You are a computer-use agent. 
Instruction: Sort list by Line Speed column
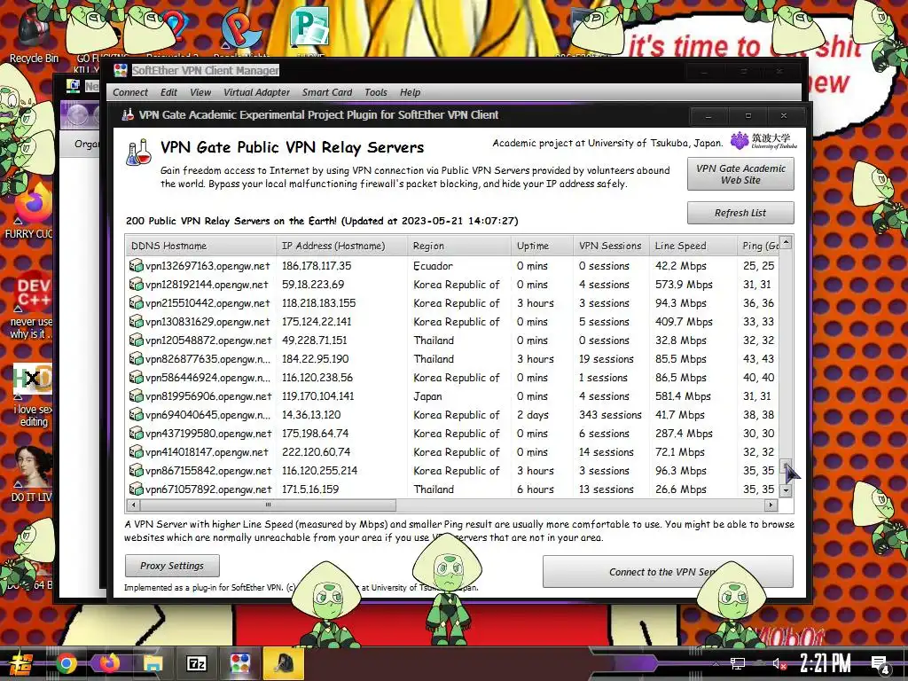(x=693, y=246)
